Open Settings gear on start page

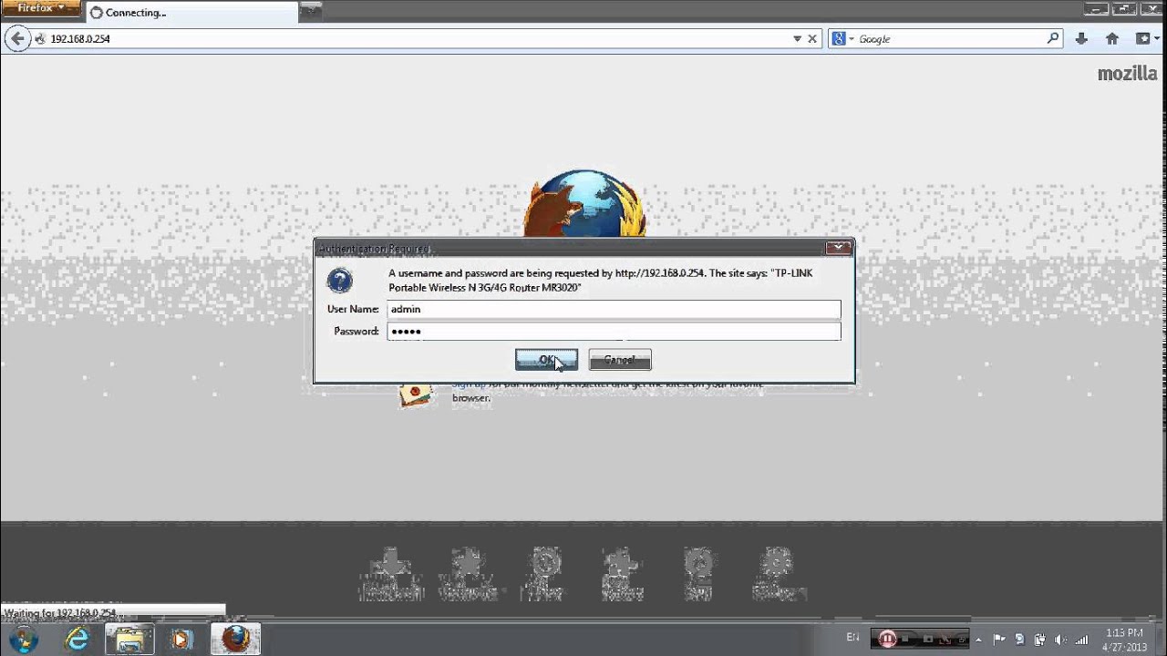click(778, 574)
